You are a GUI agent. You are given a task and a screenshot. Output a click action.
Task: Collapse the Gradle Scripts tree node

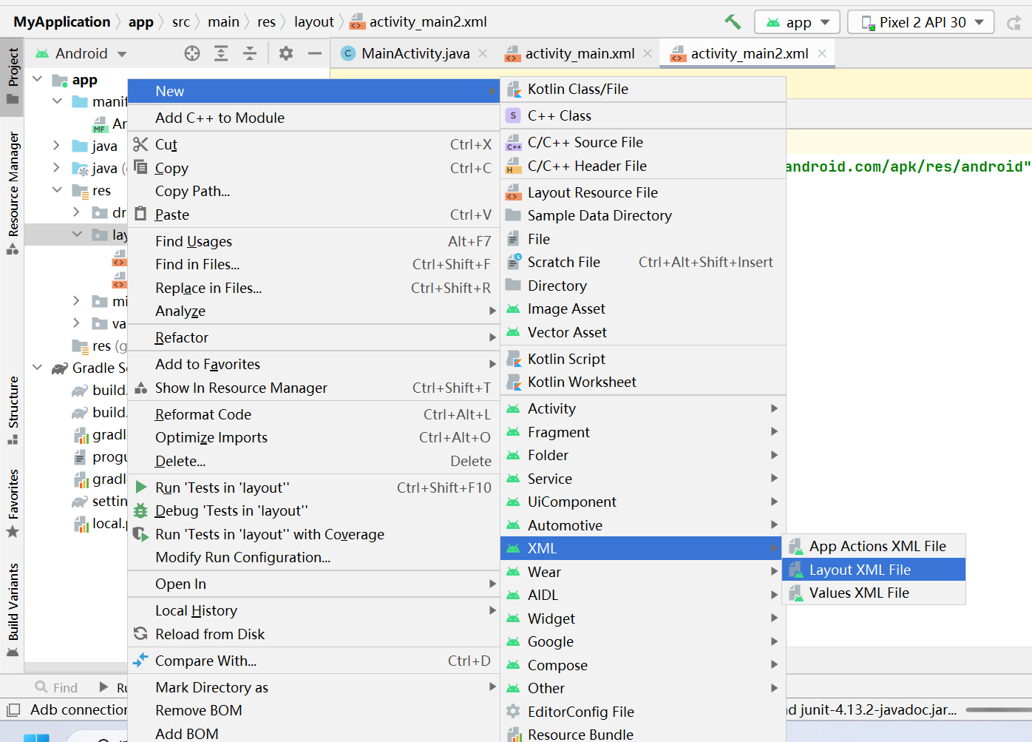tap(38, 367)
